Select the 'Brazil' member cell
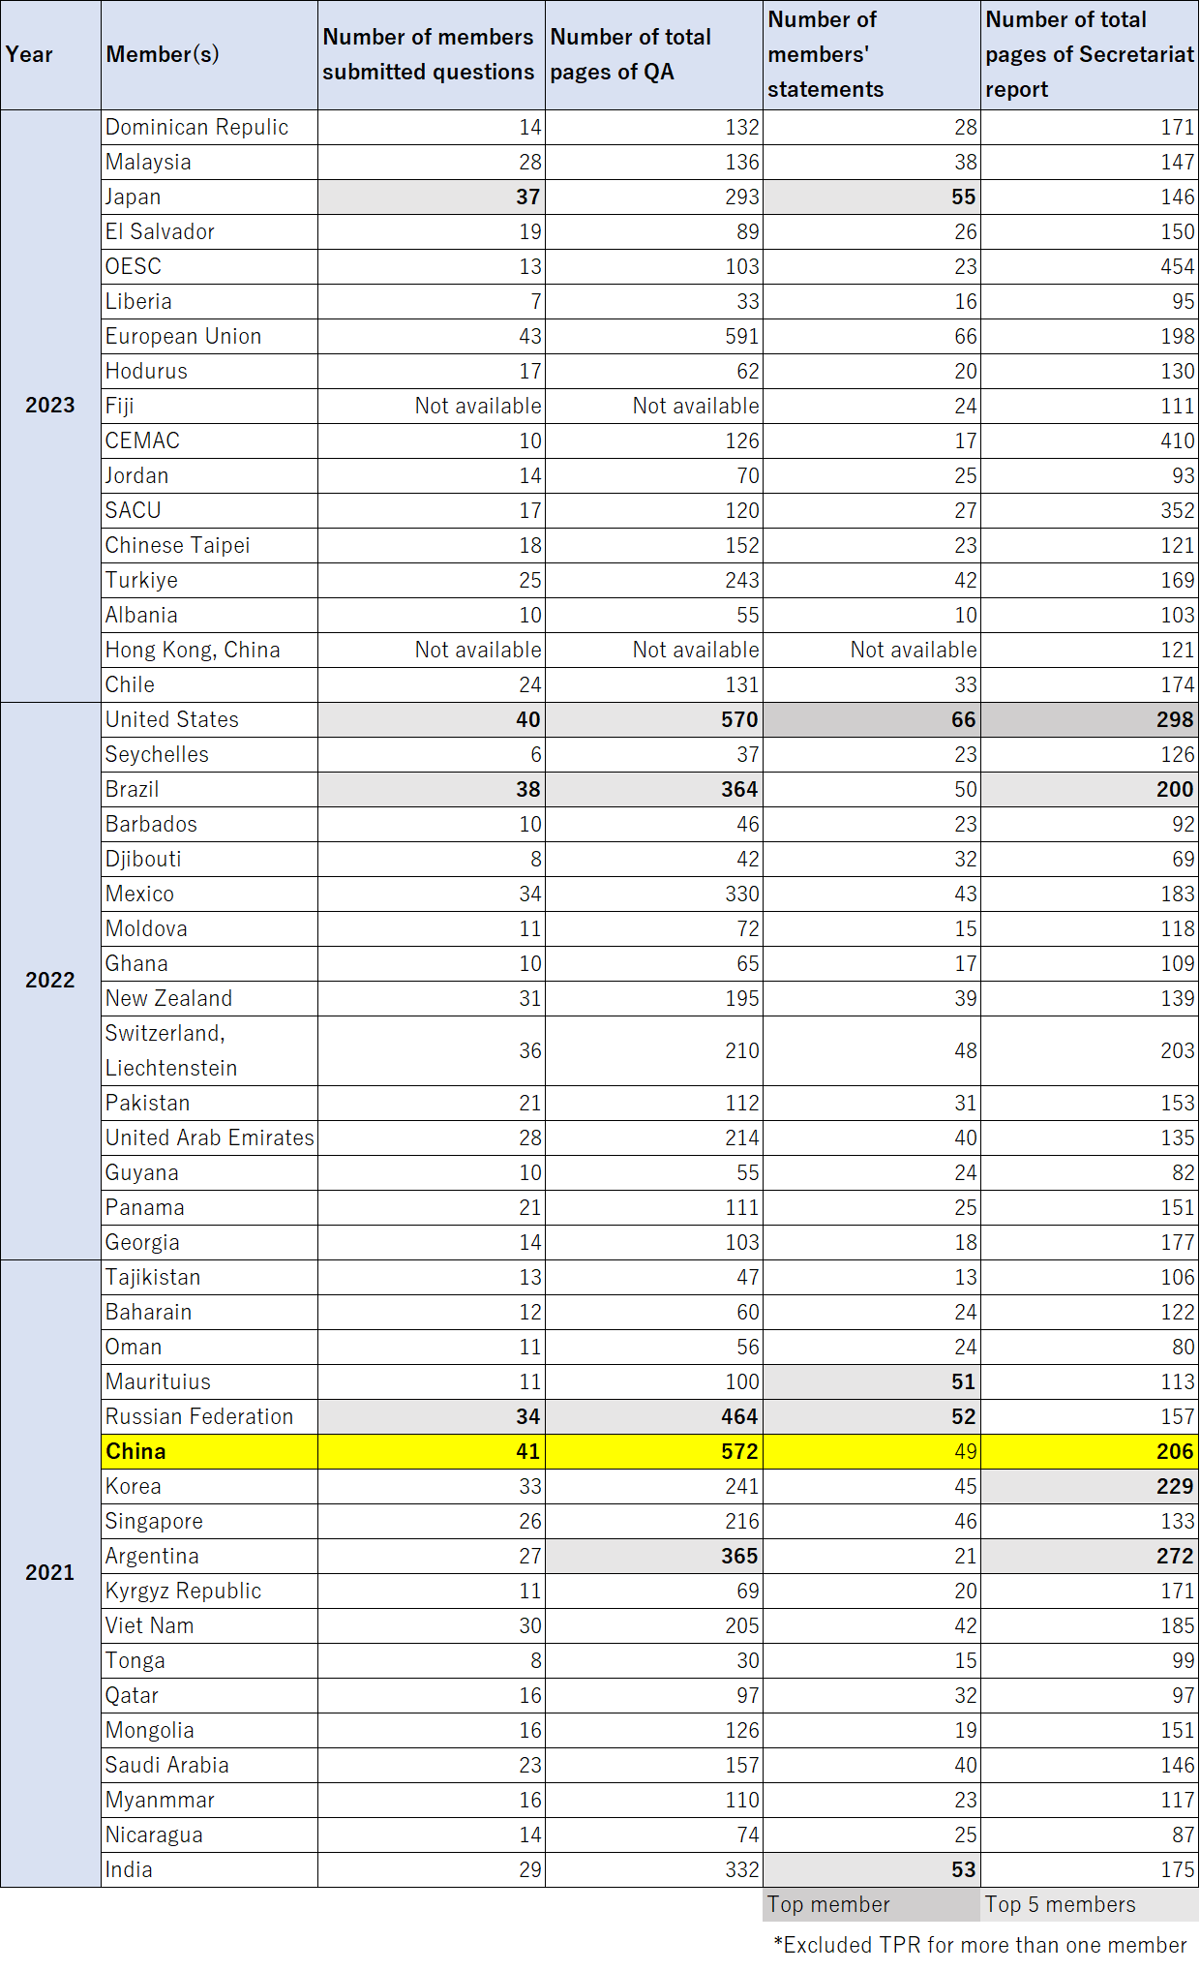Image resolution: width=1200 pixels, height=1971 pixels. tap(209, 790)
